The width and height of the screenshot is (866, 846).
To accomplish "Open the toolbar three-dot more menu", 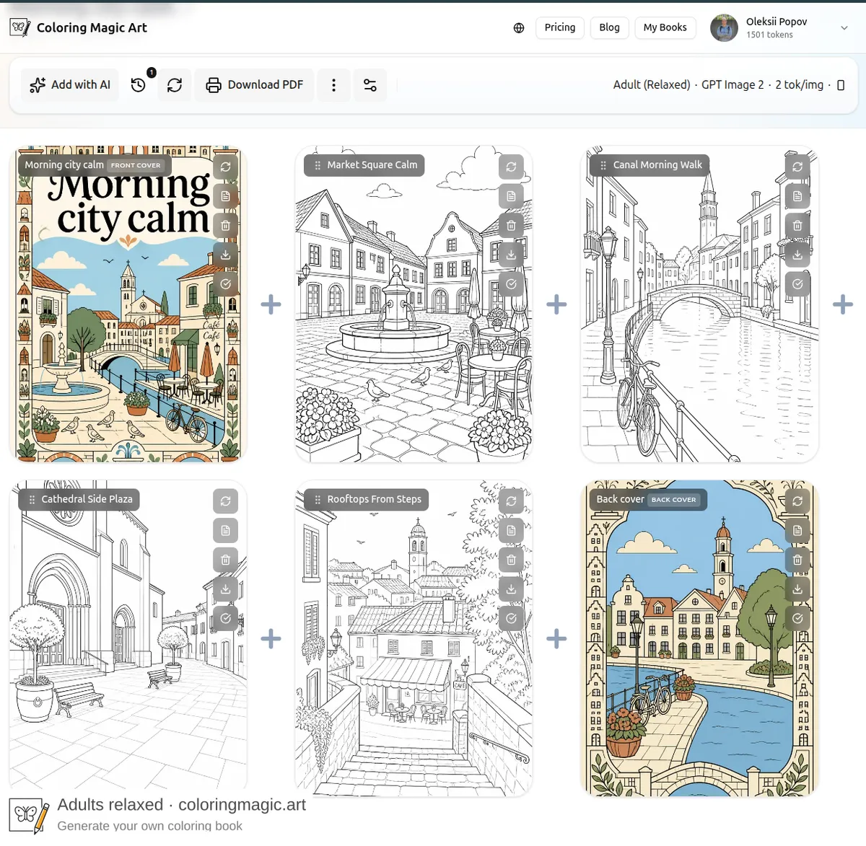I will 333,85.
